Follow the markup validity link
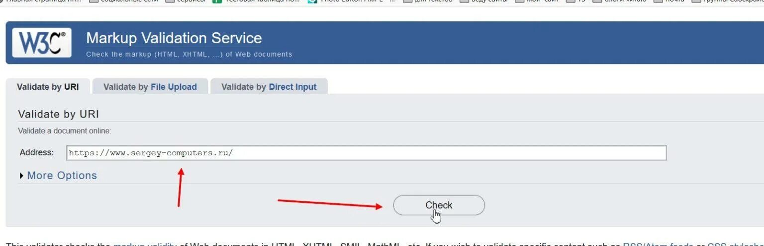This screenshot has height=246, width=764. (x=145, y=244)
